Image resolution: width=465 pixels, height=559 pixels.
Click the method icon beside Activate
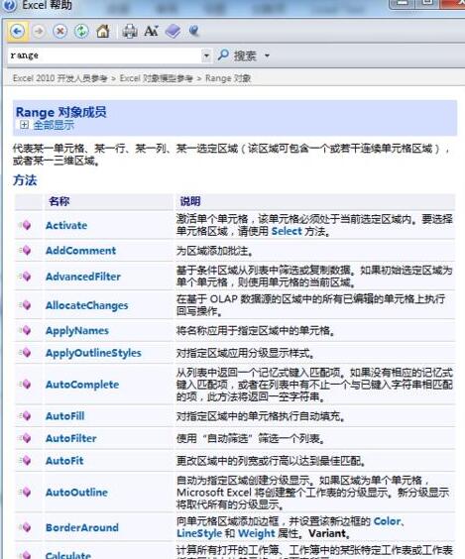(26, 225)
